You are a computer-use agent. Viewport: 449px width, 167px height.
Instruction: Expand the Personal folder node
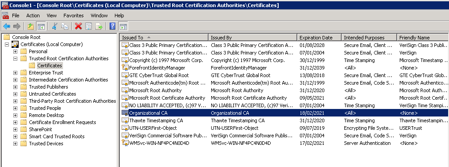click(15, 51)
